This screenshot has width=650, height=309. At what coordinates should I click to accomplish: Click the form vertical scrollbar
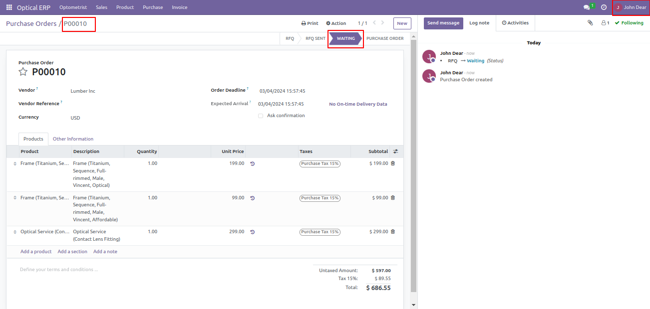(413, 165)
